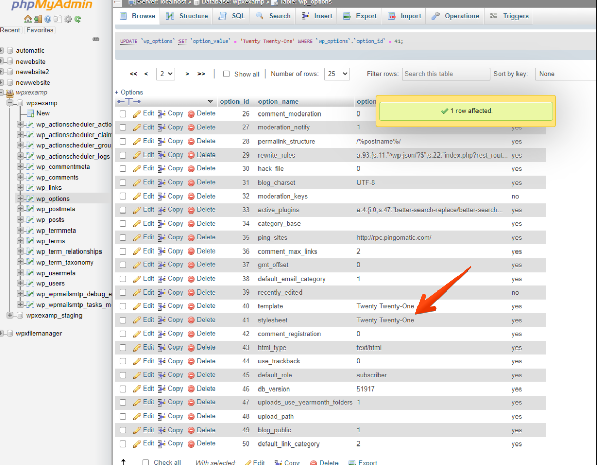Open the Number of rows dropdown

coord(338,74)
